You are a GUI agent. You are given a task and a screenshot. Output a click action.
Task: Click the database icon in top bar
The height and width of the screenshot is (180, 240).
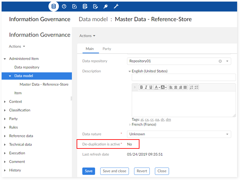coord(54,6)
